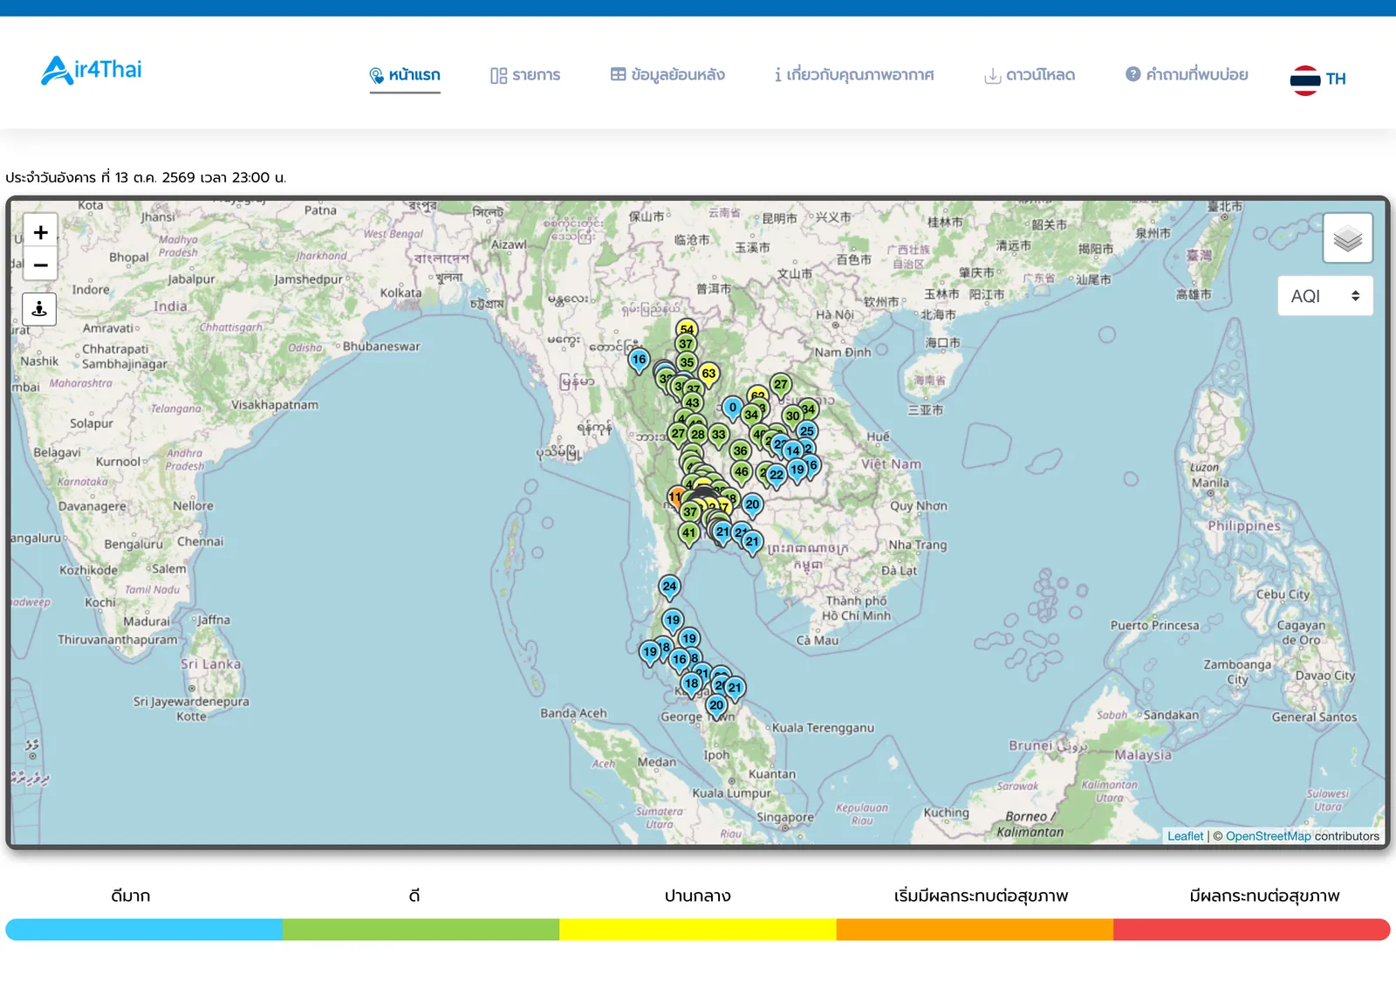
Task: Click the orange เริ่มมีผลกระทบต่อสุขภาพ legend bar
Action: (x=975, y=930)
